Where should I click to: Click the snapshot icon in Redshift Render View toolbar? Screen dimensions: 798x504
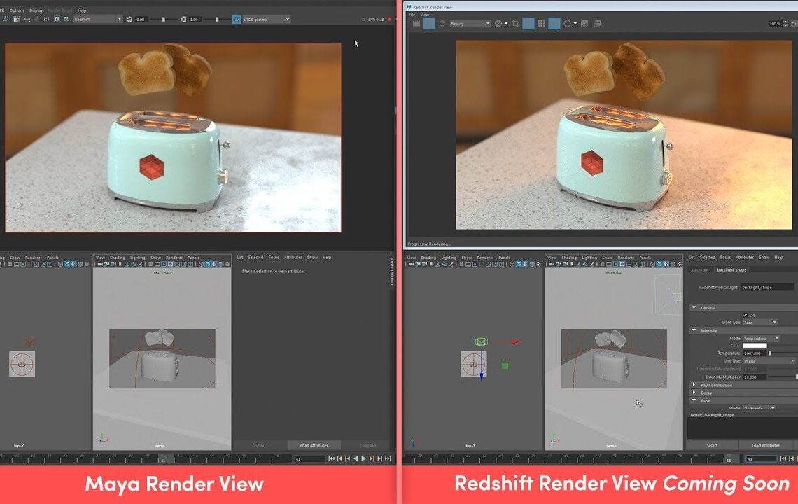584,22
